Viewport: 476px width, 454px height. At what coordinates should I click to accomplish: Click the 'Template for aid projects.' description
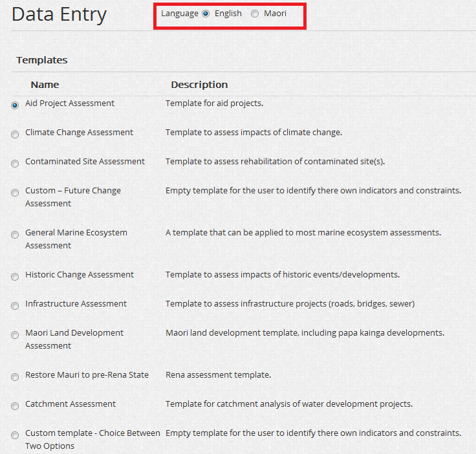214,103
